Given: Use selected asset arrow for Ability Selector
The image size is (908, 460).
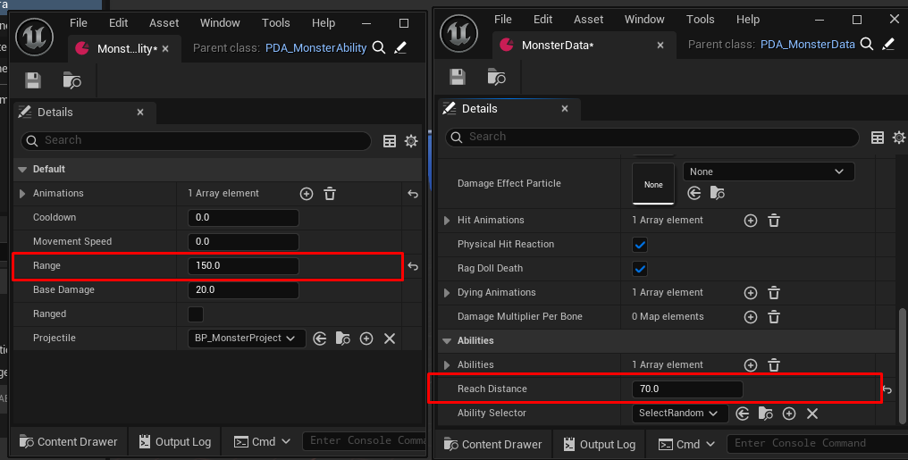Looking at the screenshot, I should 744,414.
